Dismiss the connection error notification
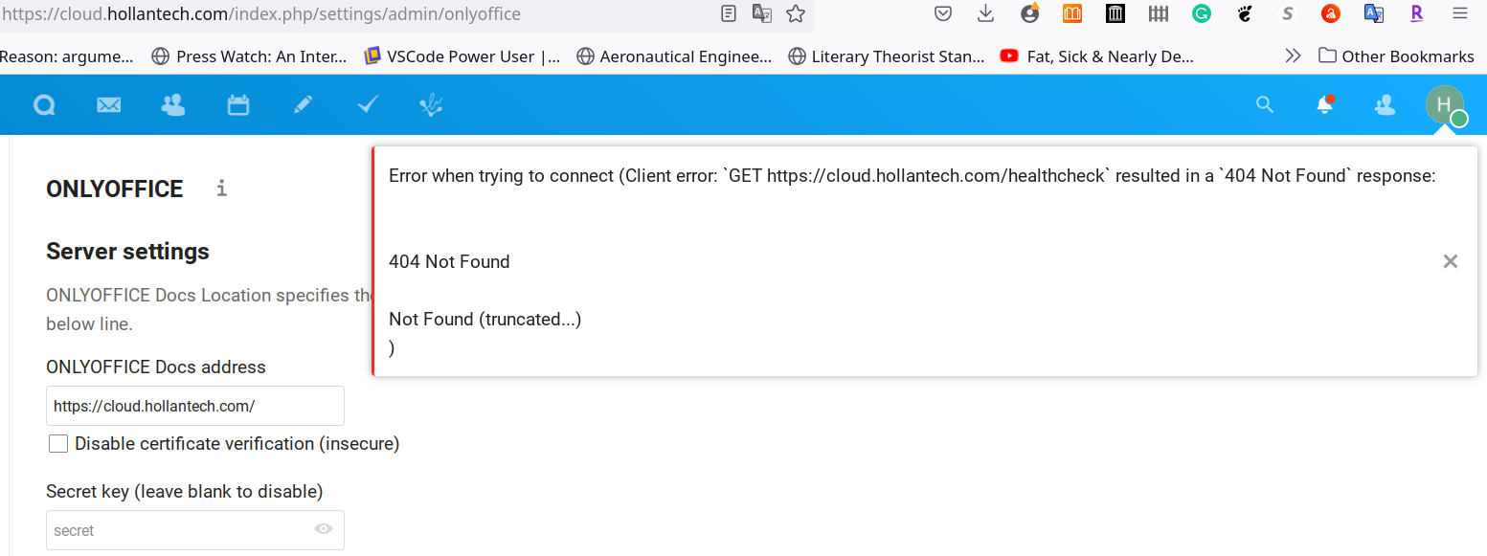 tap(1451, 261)
